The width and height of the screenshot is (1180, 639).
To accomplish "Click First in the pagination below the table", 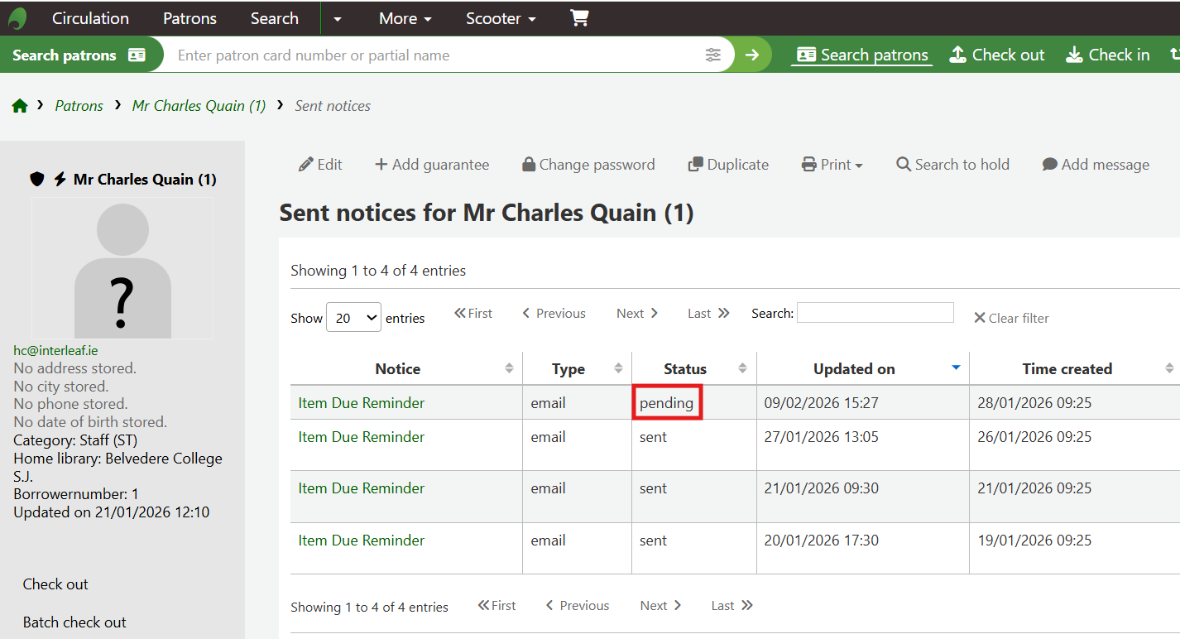I will pos(496,606).
